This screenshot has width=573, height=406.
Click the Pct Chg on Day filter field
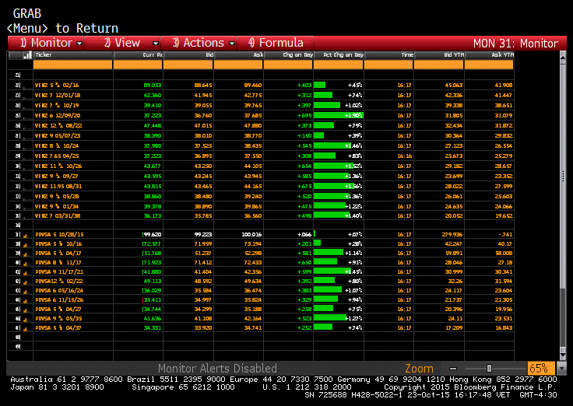click(339, 65)
